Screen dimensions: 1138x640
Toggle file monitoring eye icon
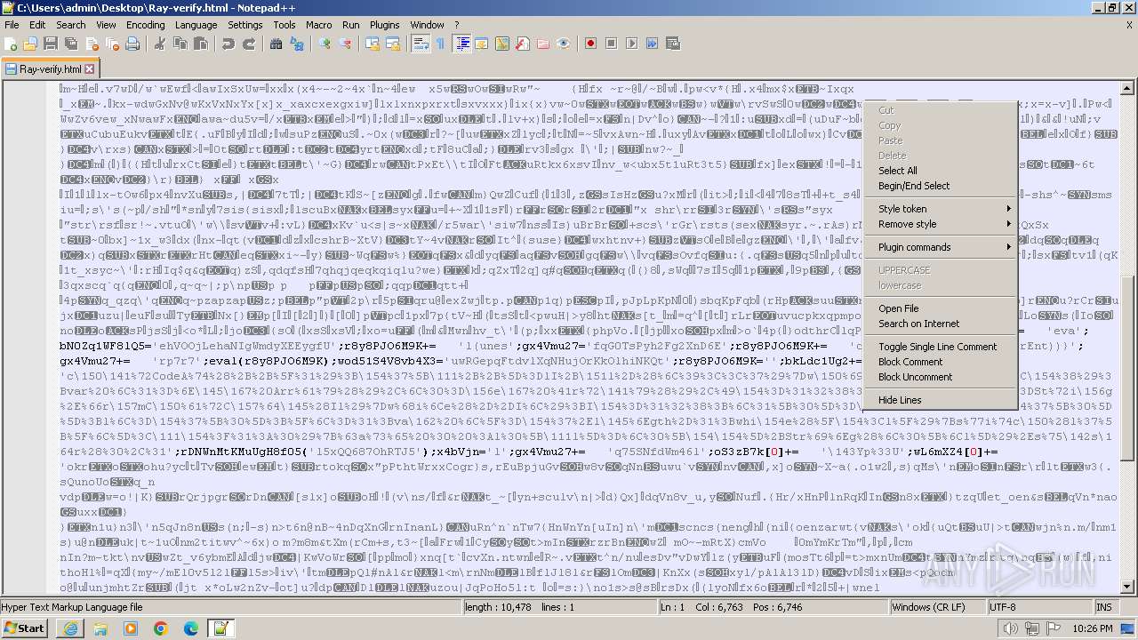tap(563, 44)
